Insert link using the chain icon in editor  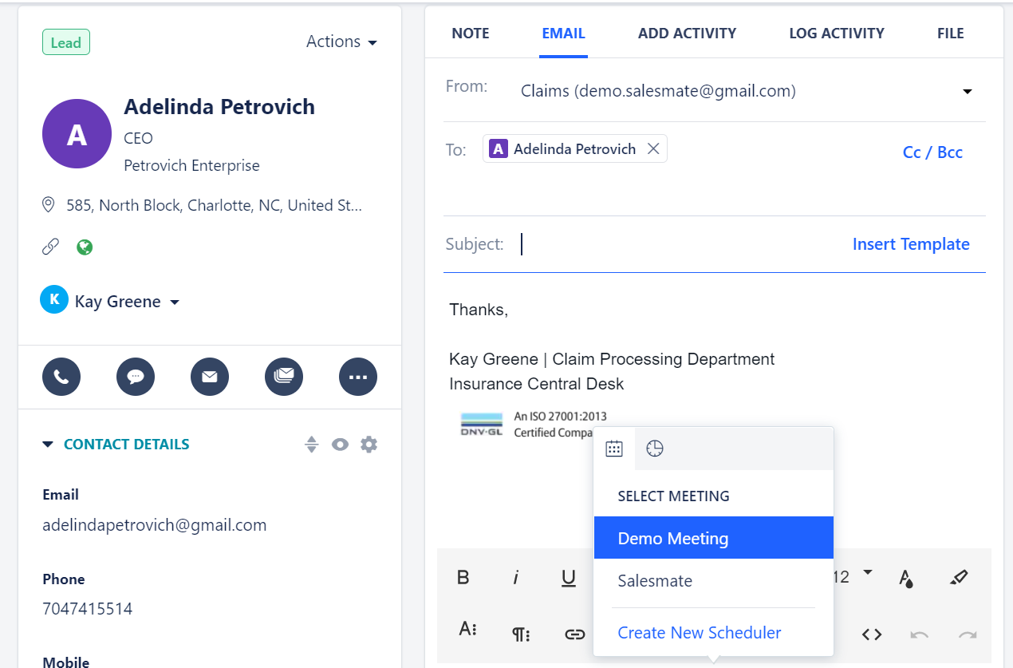[x=575, y=634]
